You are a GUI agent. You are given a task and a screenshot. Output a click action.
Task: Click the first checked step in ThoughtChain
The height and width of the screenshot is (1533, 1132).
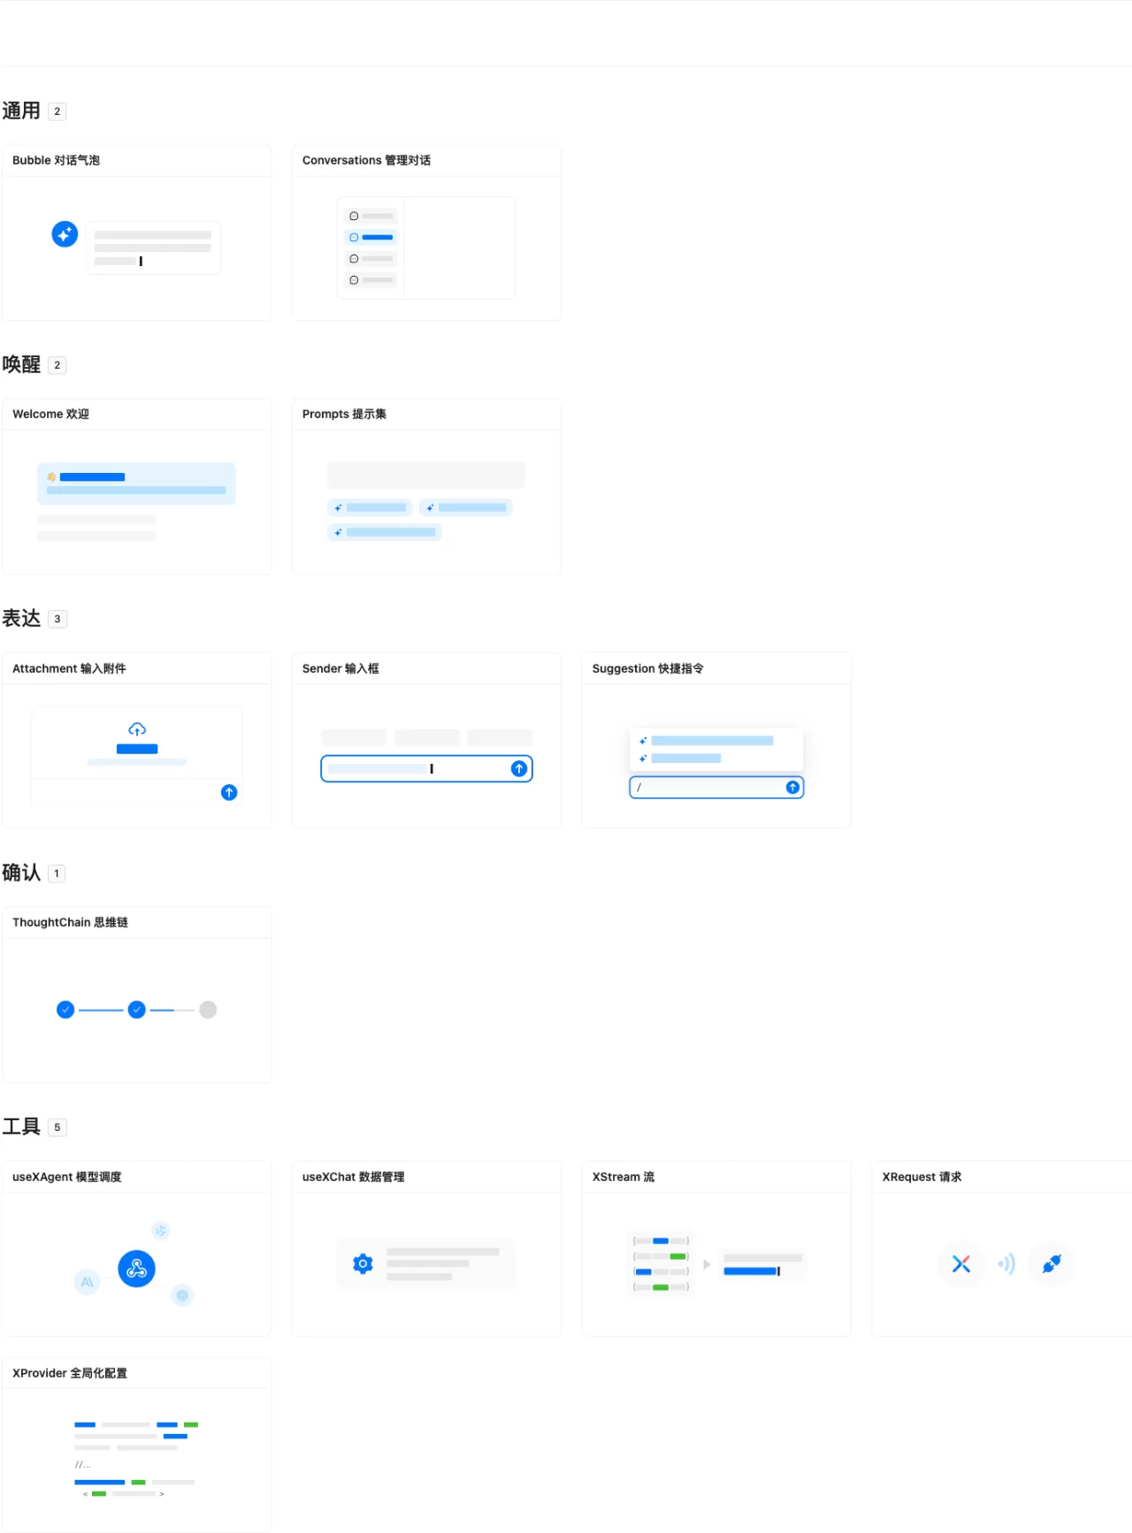(65, 1010)
